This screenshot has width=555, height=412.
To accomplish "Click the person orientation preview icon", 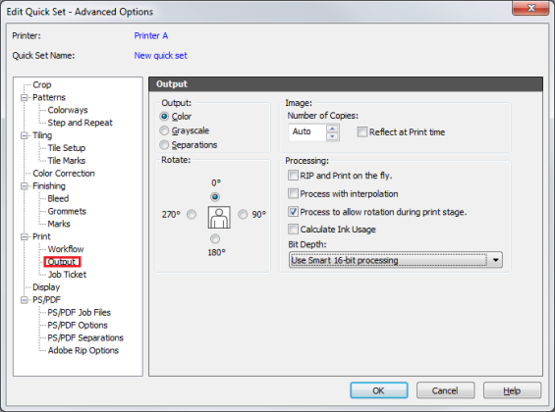I will (219, 218).
